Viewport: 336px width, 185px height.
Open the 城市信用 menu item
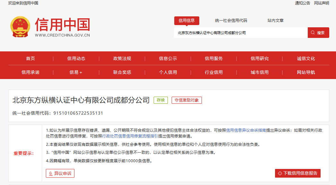[259, 72]
